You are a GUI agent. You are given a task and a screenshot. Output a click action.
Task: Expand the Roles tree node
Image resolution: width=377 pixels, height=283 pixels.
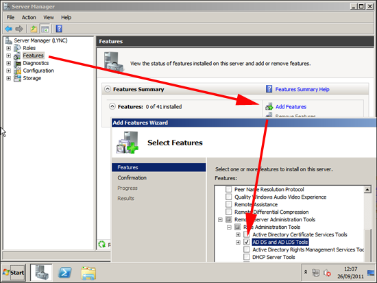[x=9, y=48]
